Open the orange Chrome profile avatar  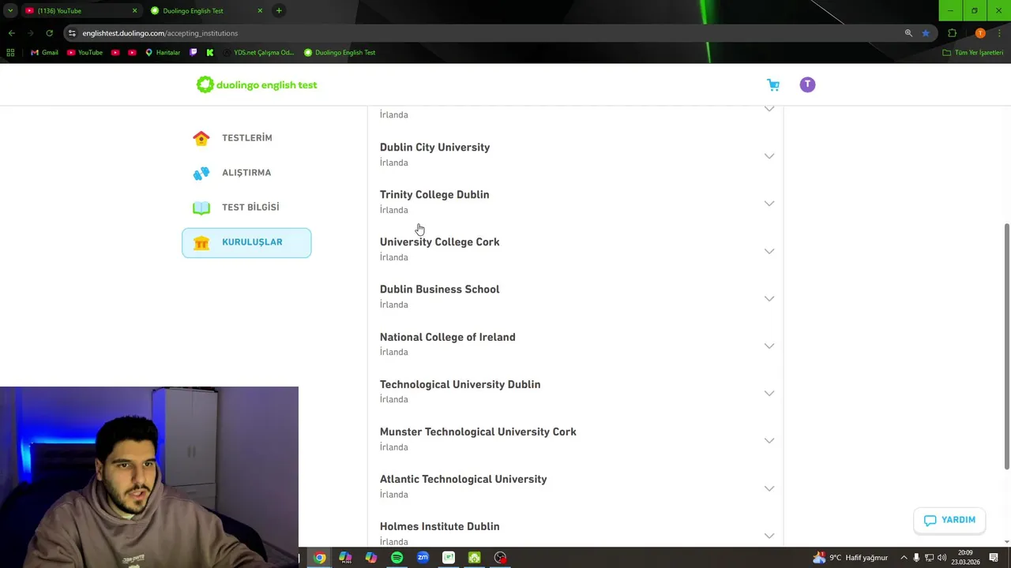click(x=980, y=33)
